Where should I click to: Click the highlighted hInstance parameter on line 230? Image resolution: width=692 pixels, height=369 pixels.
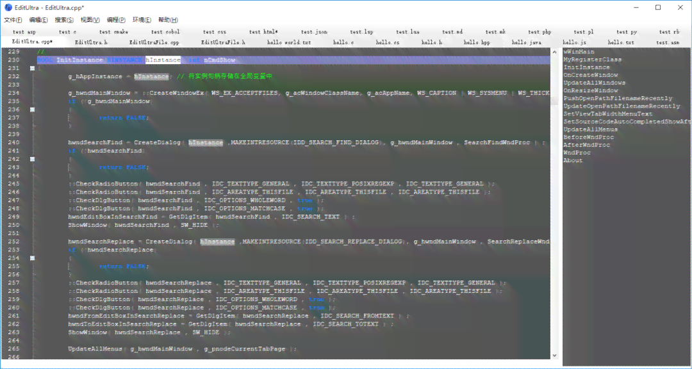click(x=163, y=60)
